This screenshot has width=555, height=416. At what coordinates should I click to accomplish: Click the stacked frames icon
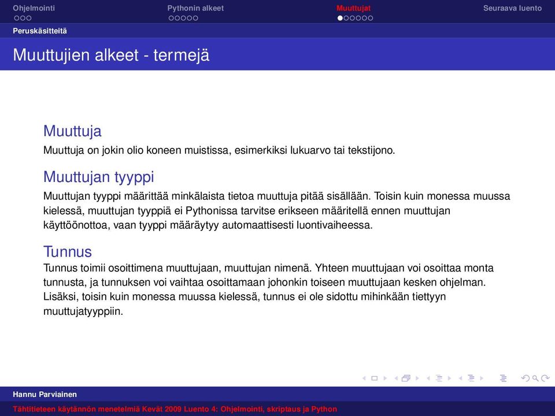click(406, 378)
